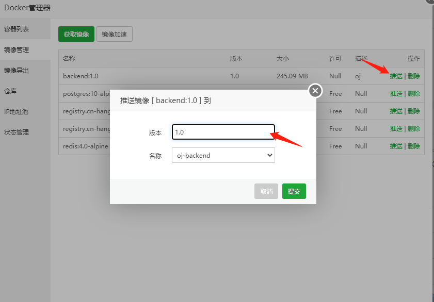
Task: Go to 镜像导出 in the sidebar
Action: point(17,71)
